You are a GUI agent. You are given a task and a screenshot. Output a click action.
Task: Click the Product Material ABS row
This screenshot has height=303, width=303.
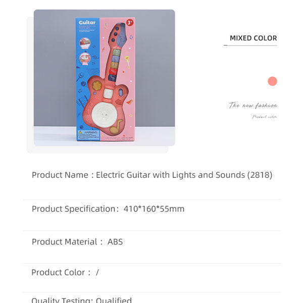click(x=77, y=242)
